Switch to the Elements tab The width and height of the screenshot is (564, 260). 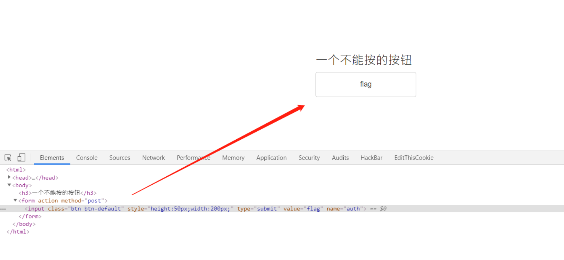pos(52,158)
